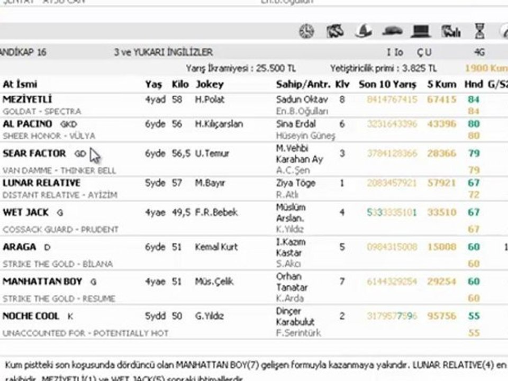
Task: Click trainer K.Arda
Action: point(290,298)
